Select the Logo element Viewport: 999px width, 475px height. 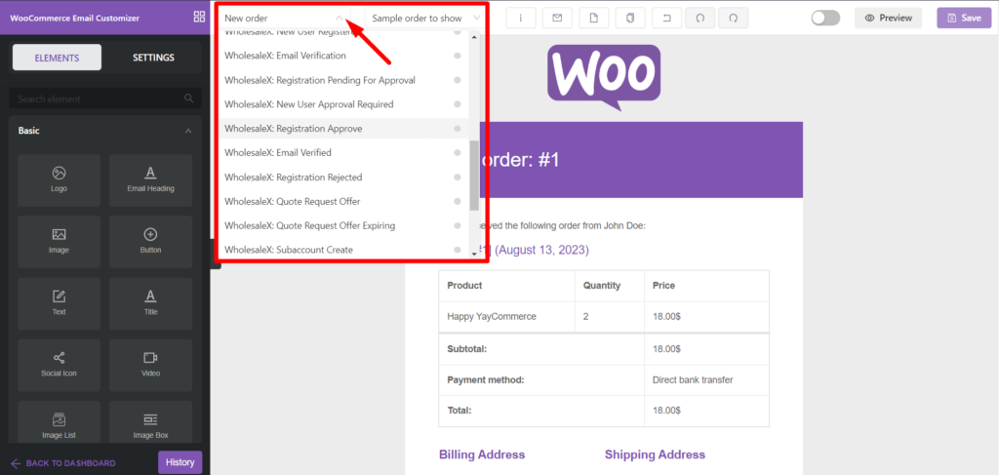click(60, 180)
